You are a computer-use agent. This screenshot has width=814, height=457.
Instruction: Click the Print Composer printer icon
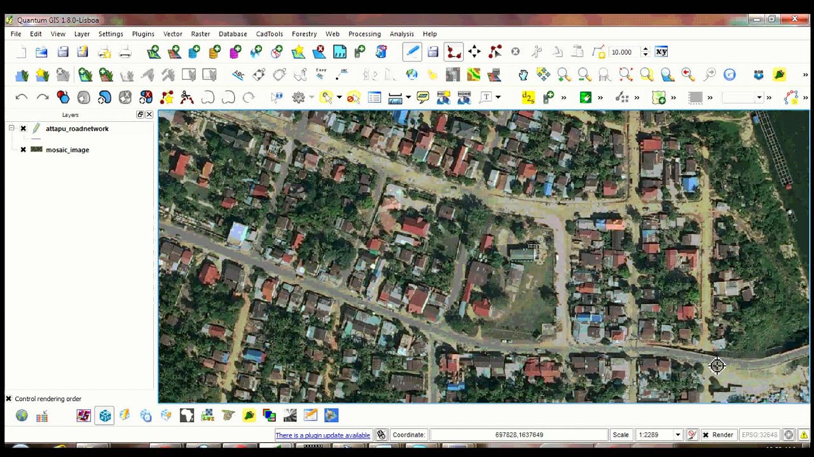click(x=125, y=52)
